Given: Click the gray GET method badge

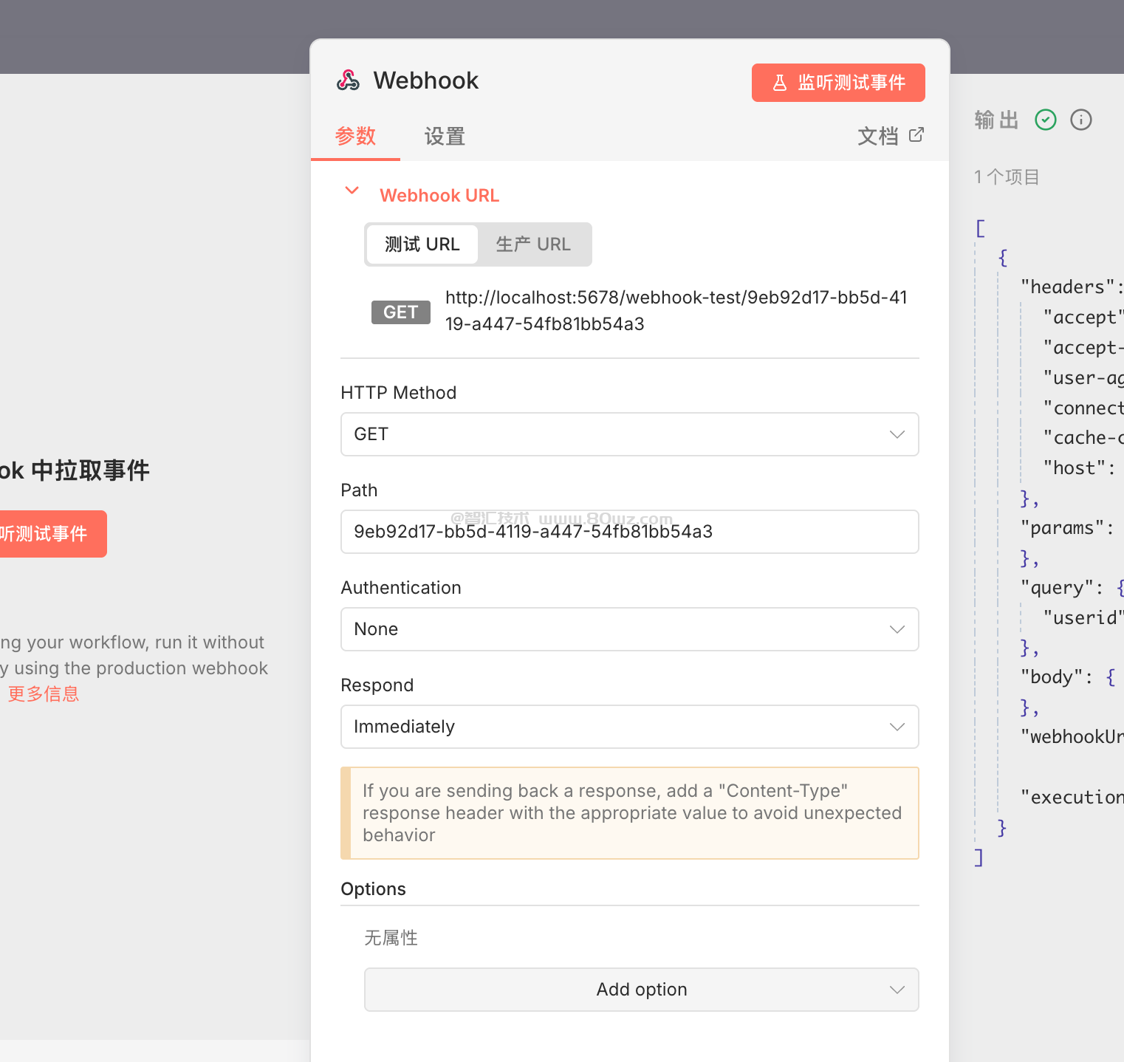Looking at the screenshot, I should click(400, 312).
